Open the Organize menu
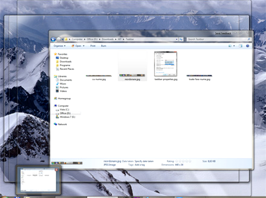 coord(60,46)
